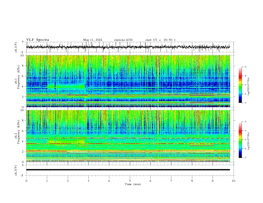Click the ch.3 flat black trace
Viewport: 263px width, 203px height.
click(x=128, y=170)
